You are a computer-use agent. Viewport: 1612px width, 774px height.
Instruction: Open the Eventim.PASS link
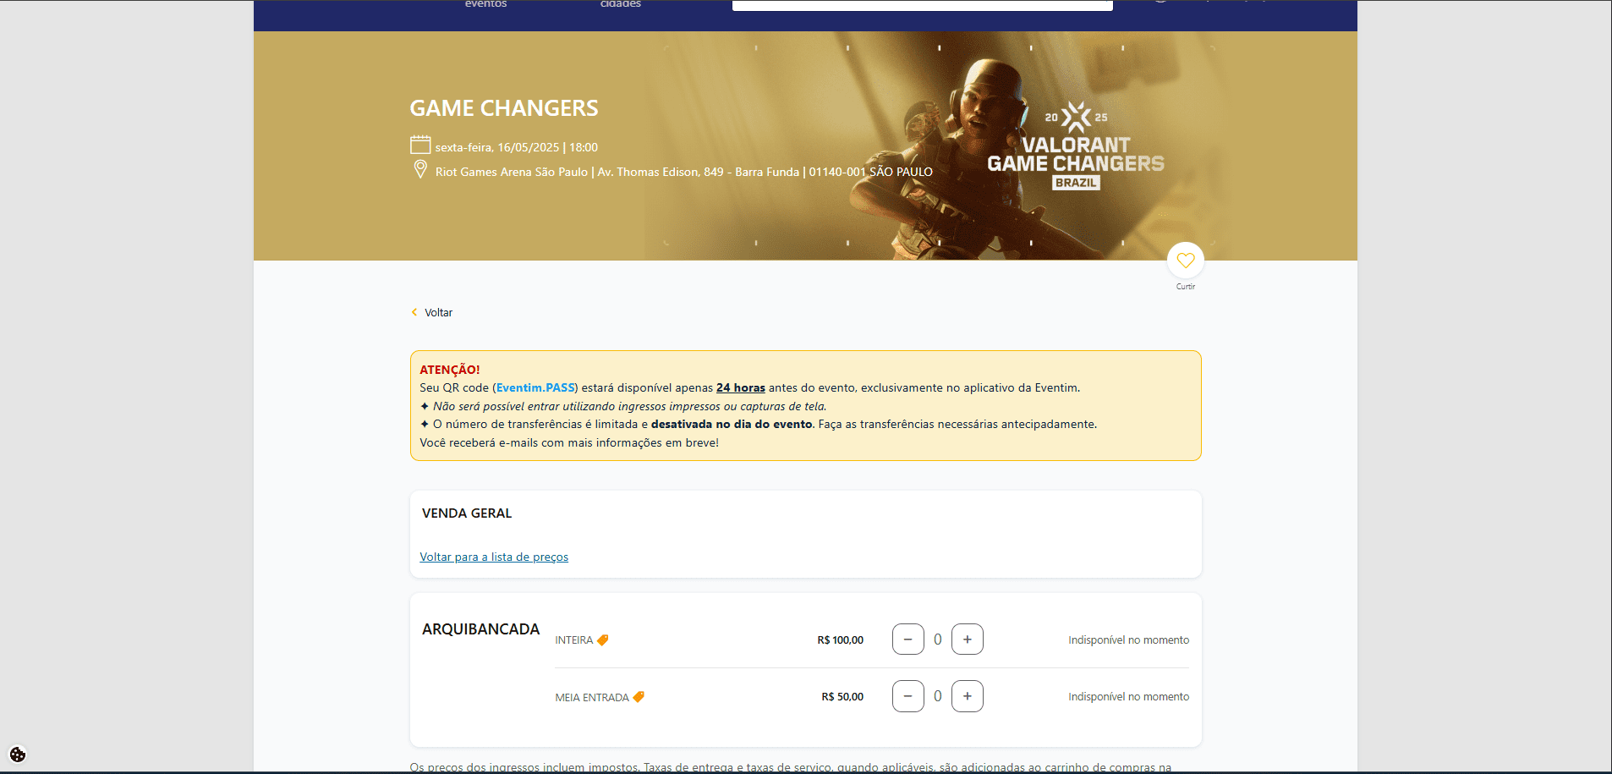coord(535,387)
